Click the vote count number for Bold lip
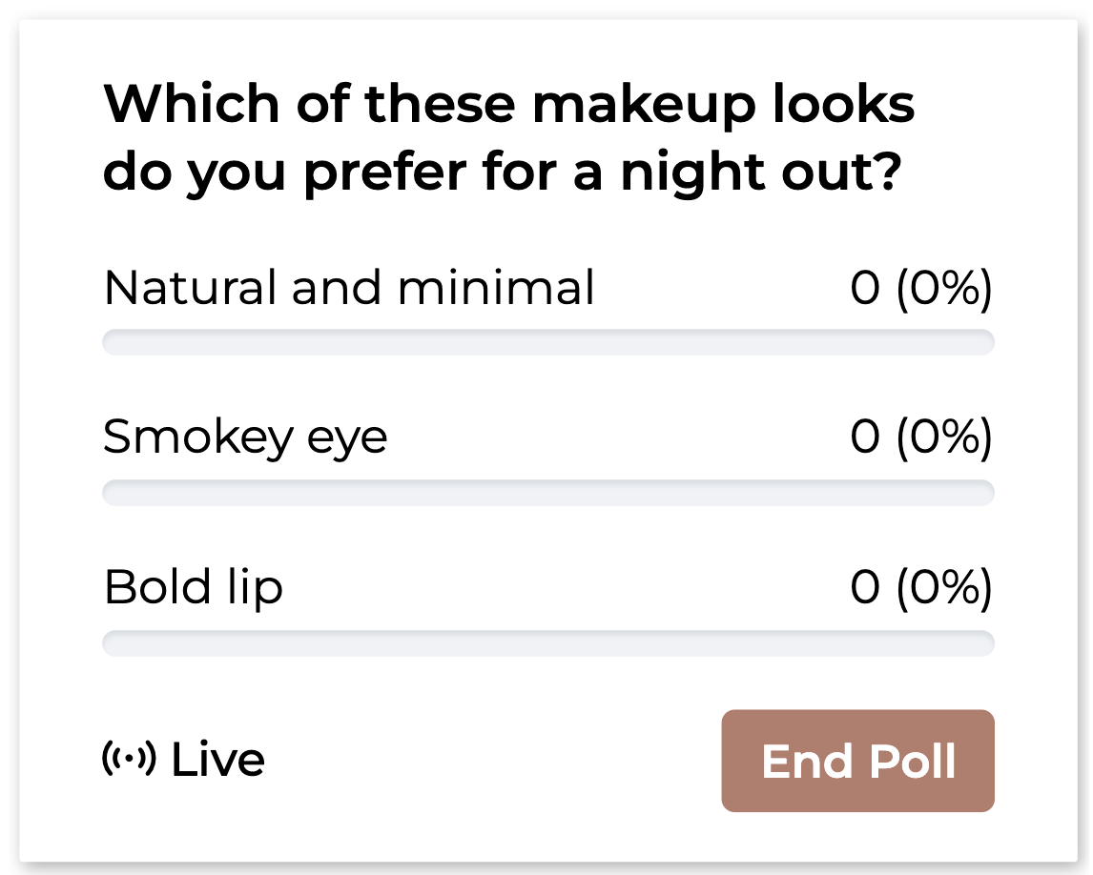Viewport: 1093px width, 875px height. pyautogui.click(x=865, y=588)
